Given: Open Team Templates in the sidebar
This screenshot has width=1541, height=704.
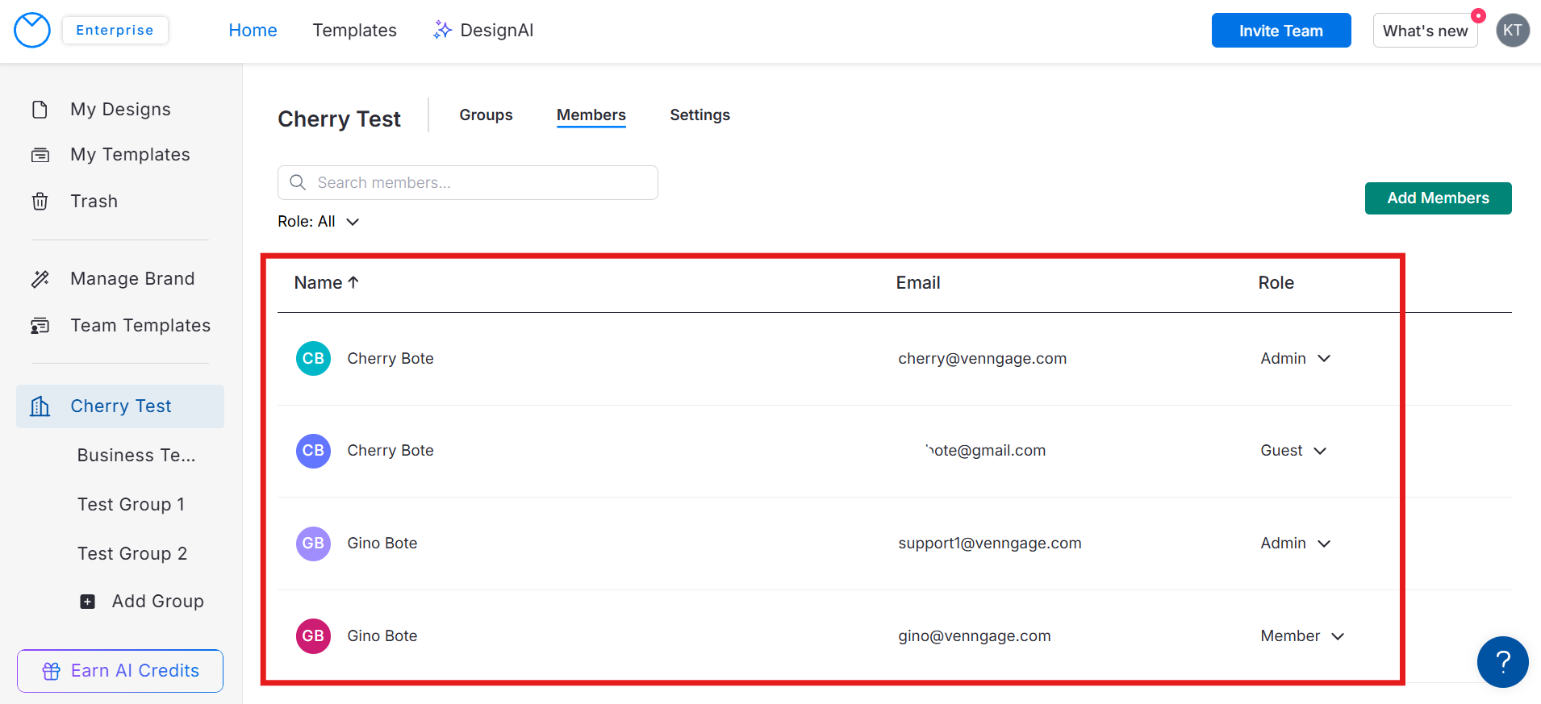Looking at the screenshot, I should click(140, 325).
